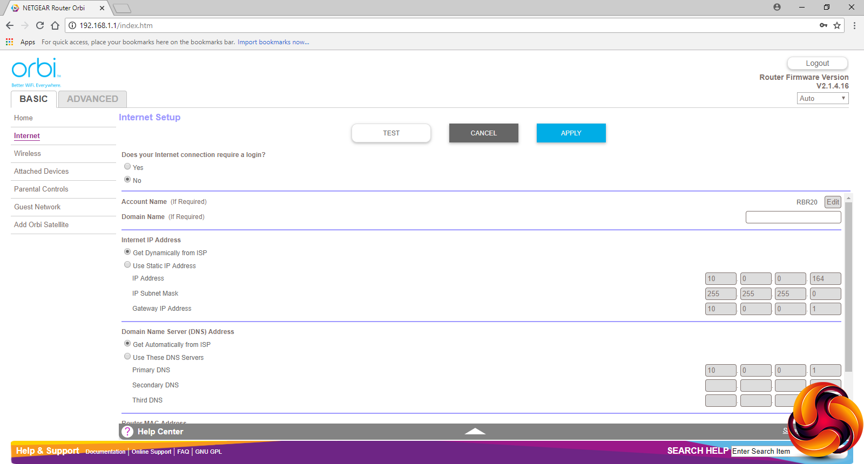Click the Import bookmarks now link
864x464 pixels.
pyautogui.click(x=273, y=42)
